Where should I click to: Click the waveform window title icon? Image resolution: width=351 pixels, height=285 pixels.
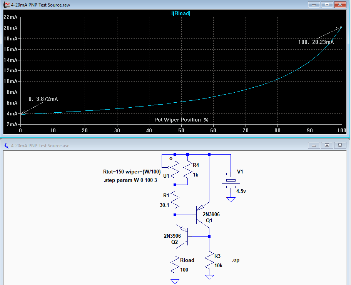pyautogui.click(x=7, y=5)
